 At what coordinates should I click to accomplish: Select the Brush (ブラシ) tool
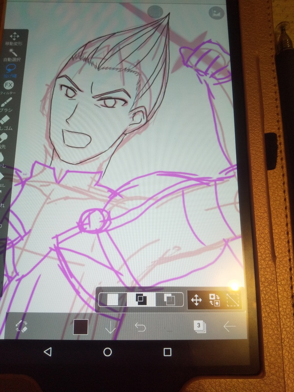pos(6,104)
